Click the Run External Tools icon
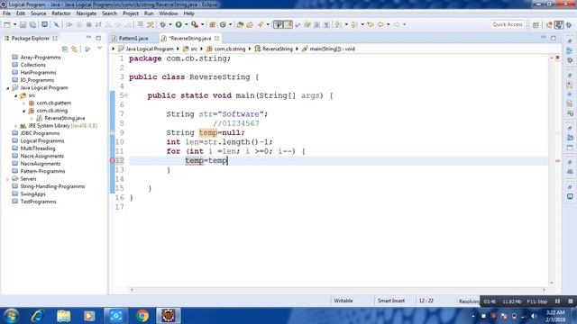Viewport: 577px width, 324px height. point(195,24)
